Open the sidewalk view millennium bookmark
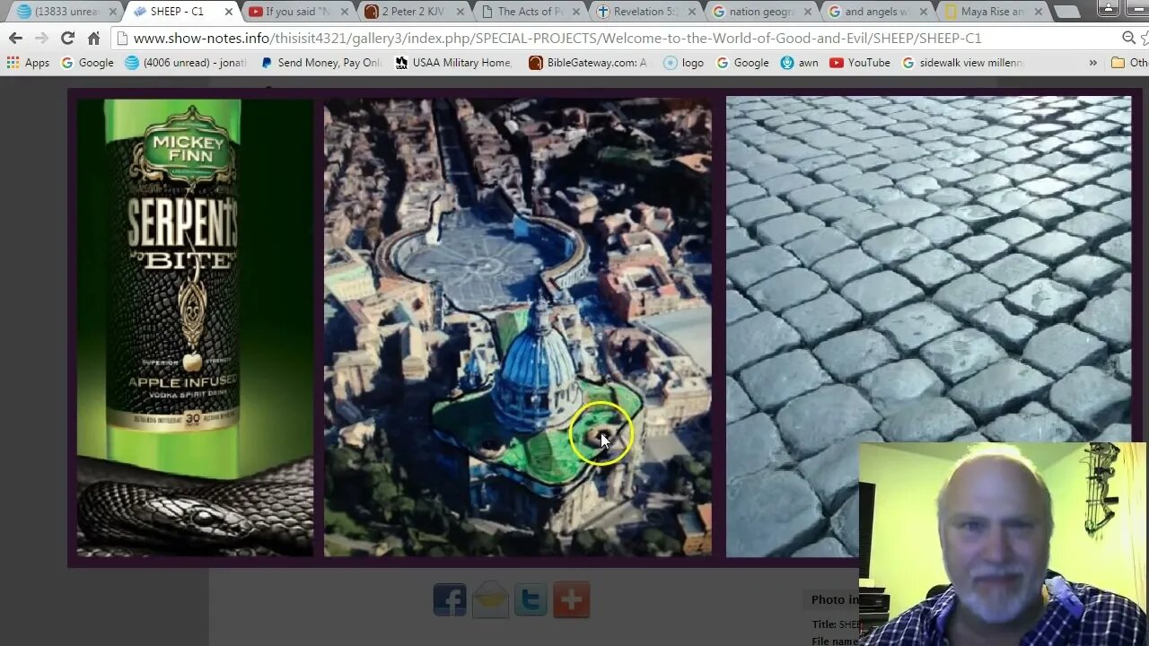Screen dimensions: 1149x646 coord(962,63)
